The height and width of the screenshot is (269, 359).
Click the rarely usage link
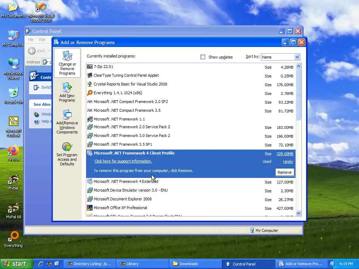point(288,161)
